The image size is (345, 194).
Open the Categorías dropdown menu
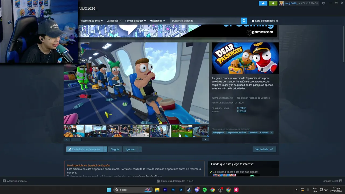pos(114,21)
